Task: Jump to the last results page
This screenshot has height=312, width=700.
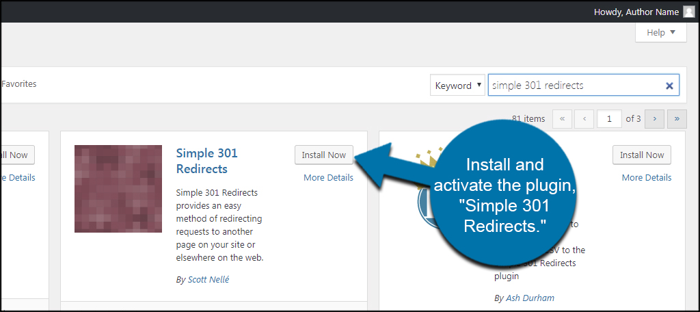Action: tap(677, 119)
